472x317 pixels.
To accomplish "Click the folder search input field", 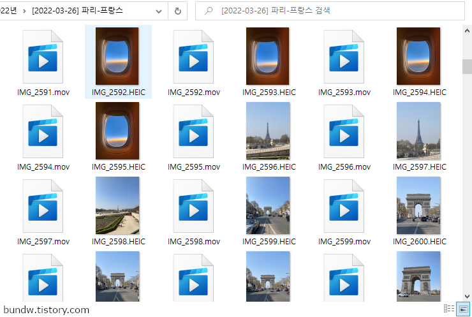I will (330, 11).
